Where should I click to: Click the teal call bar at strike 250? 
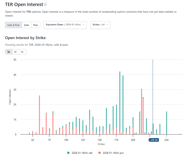pyautogui.click(x=167, y=123)
